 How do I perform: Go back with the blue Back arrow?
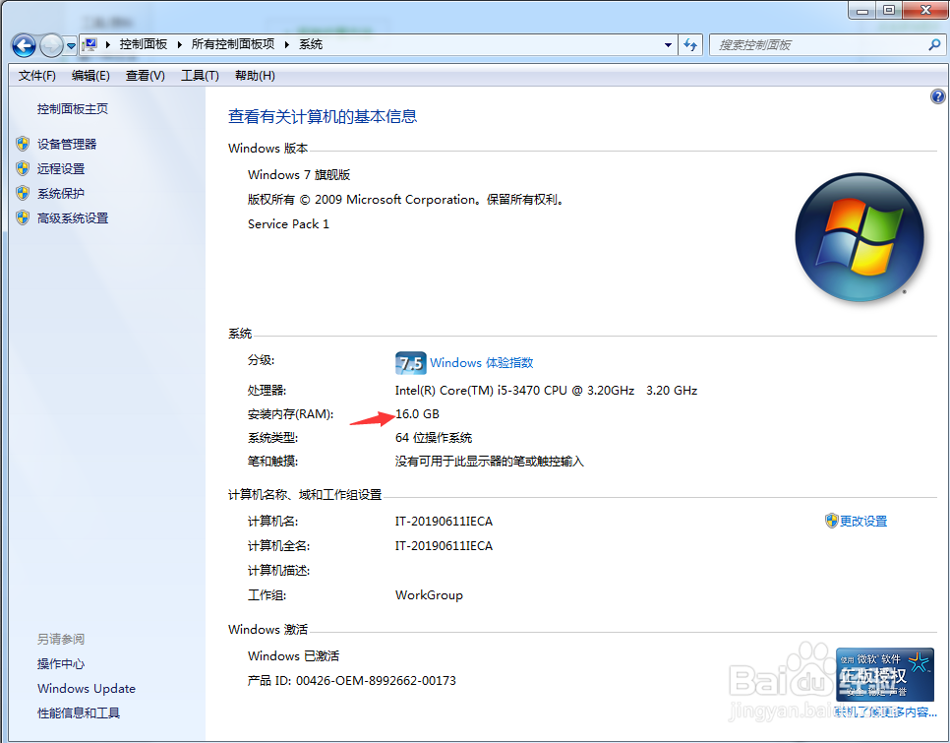tap(24, 45)
